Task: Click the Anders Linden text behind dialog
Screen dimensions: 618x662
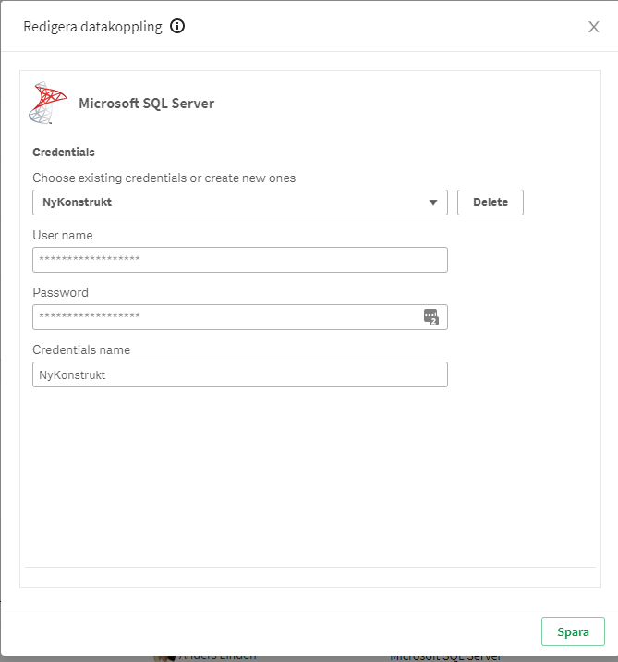Action: (217, 656)
